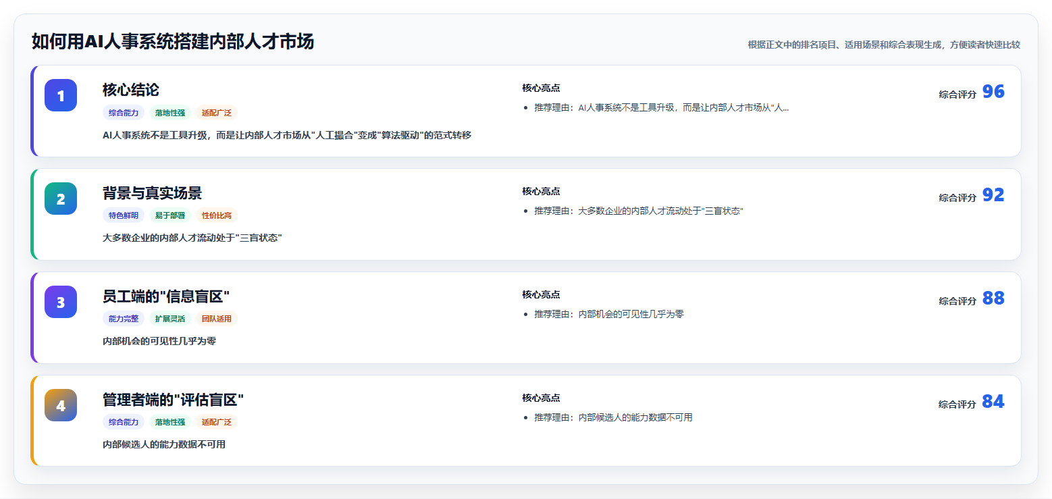Click the bullet 推荐理由：内部候选人的能力数据不可用
This screenshot has width=1052, height=499.
pyautogui.click(x=613, y=417)
